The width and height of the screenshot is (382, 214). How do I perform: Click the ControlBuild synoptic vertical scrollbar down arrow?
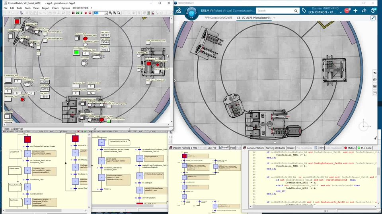click(172, 121)
